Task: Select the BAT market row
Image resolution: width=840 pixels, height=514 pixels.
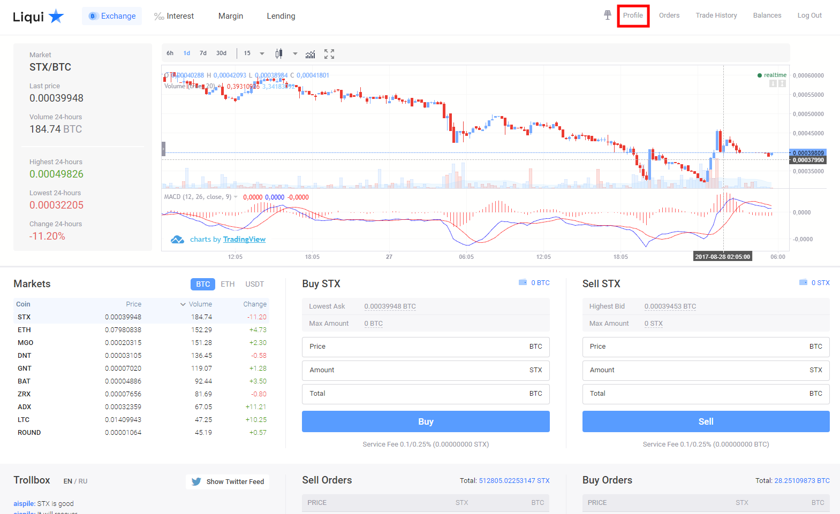Action: tap(141, 381)
